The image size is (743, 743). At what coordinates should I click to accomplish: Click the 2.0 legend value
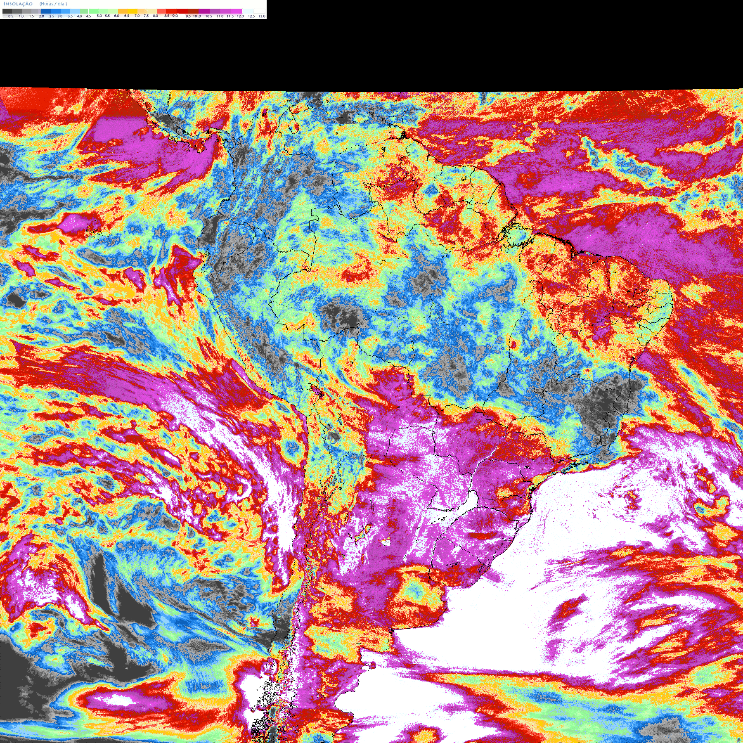[x=42, y=16]
